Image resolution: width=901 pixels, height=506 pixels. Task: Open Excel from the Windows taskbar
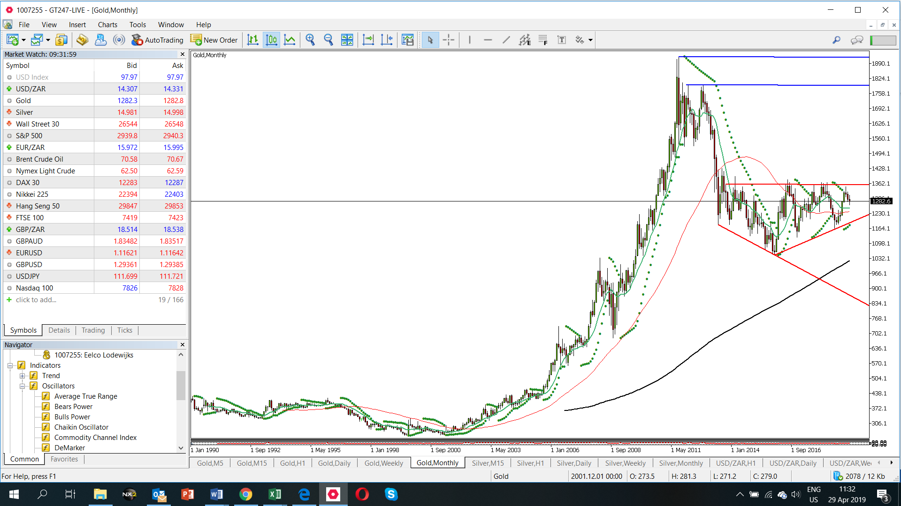coord(275,494)
